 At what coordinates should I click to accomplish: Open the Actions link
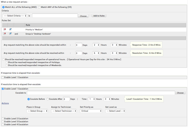[x=5, y=103]
